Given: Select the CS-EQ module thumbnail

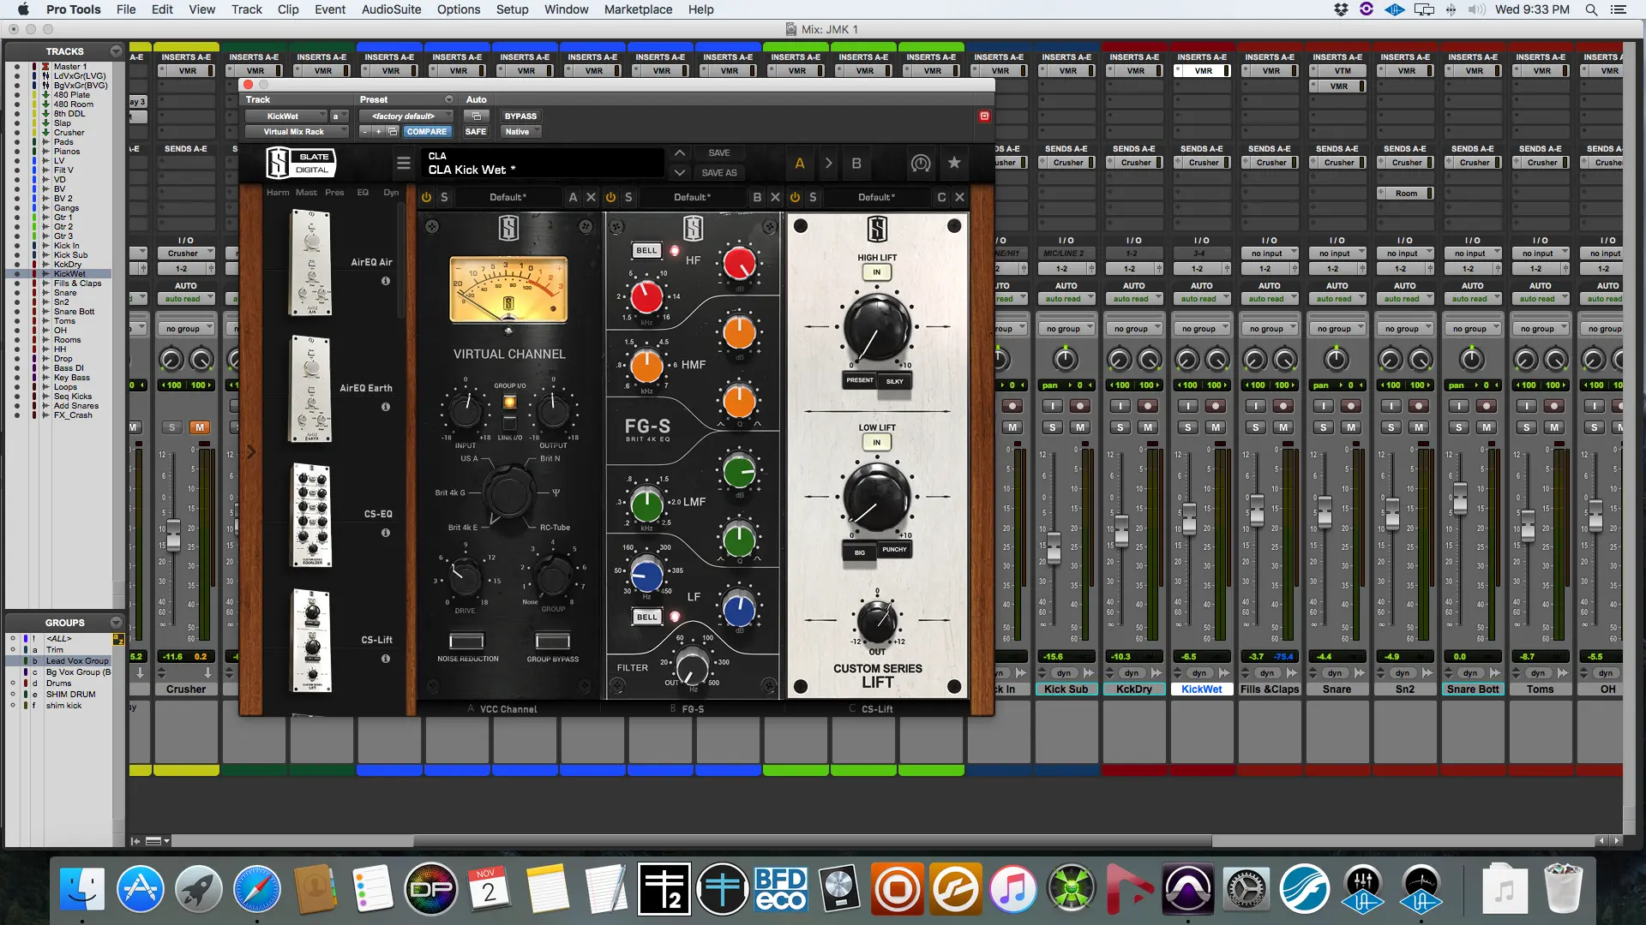Looking at the screenshot, I should click(x=311, y=515).
